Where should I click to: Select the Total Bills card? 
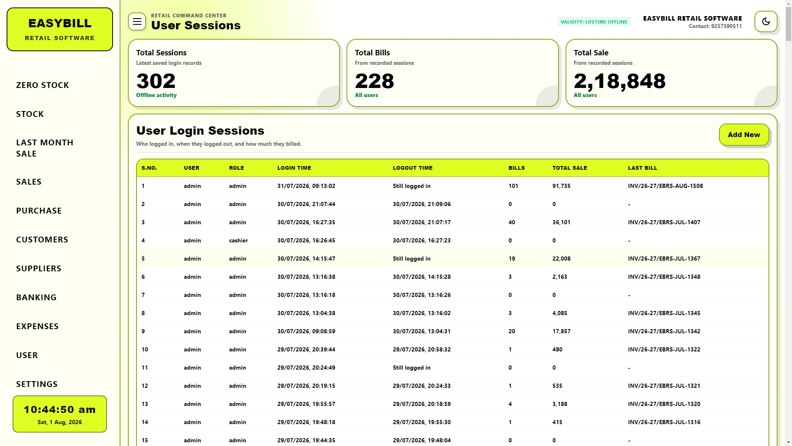coord(453,73)
